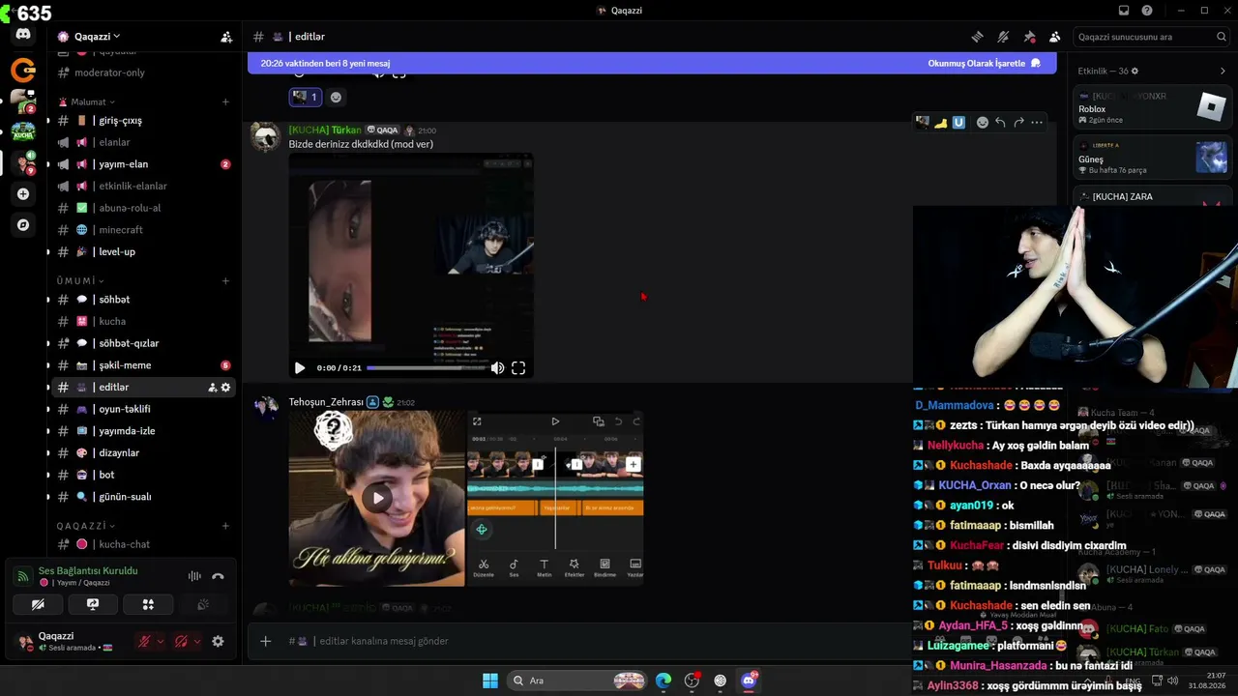Add reaction to Türkan's message

click(x=982, y=123)
